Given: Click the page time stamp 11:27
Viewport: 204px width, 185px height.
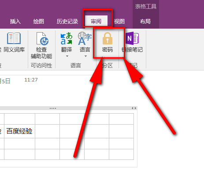Looking at the screenshot, I should click(x=31, y=80).
